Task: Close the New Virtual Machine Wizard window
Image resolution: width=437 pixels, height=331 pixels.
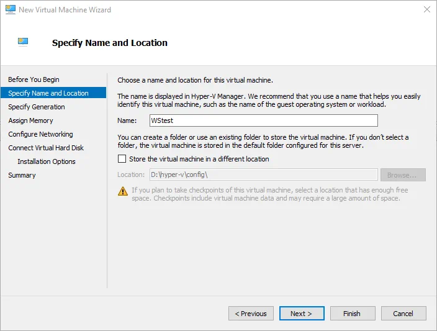Action: point(426,10)
